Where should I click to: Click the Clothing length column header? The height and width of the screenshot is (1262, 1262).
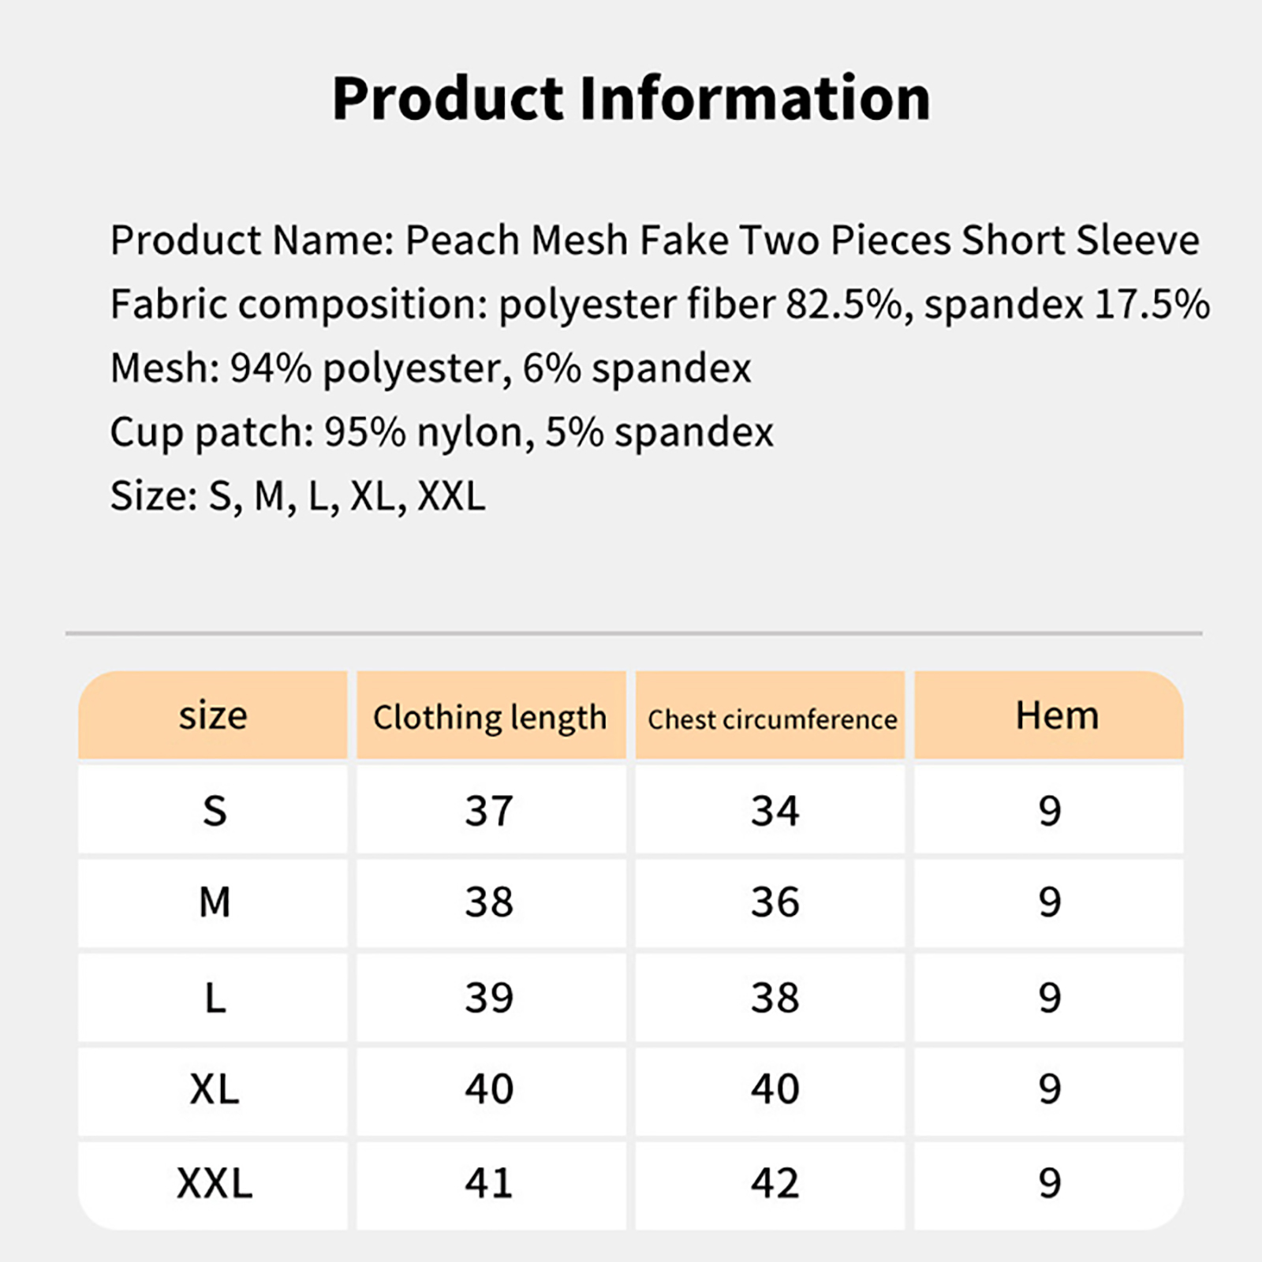point(490,717)
